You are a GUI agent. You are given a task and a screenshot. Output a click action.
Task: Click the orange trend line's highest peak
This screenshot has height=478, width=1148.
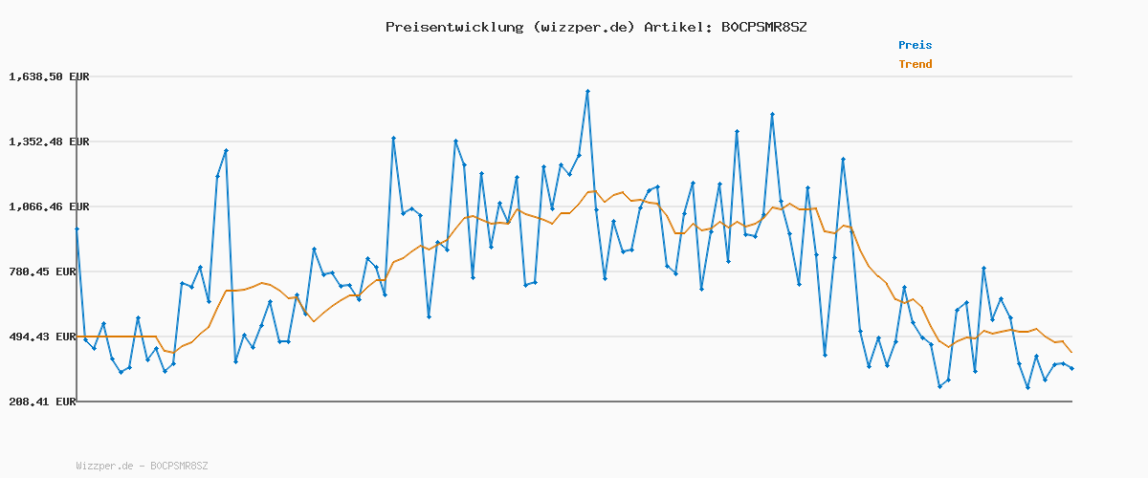click(x=595, y=190)
